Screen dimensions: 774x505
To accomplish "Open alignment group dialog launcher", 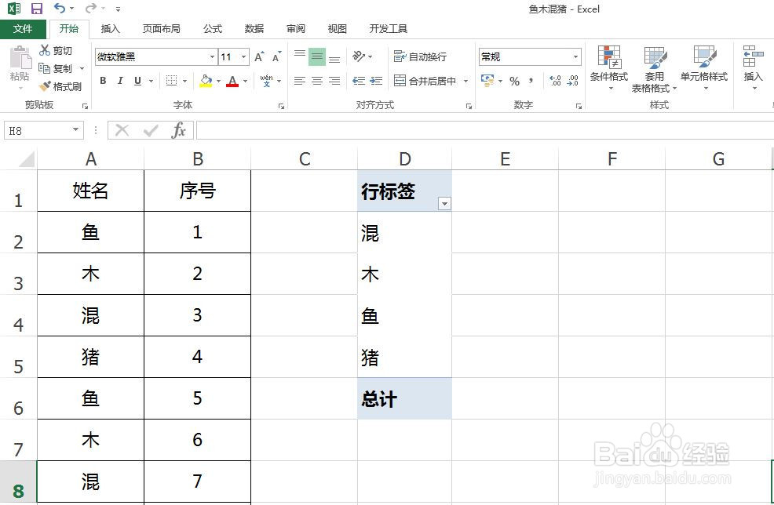I will [469, 106].
